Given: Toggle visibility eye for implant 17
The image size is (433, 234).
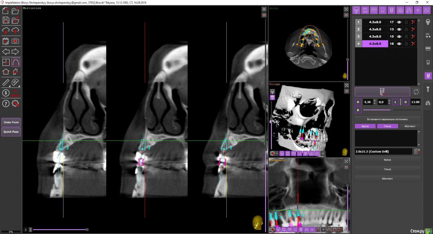Looking at the screenshot, I should point(399,22).
